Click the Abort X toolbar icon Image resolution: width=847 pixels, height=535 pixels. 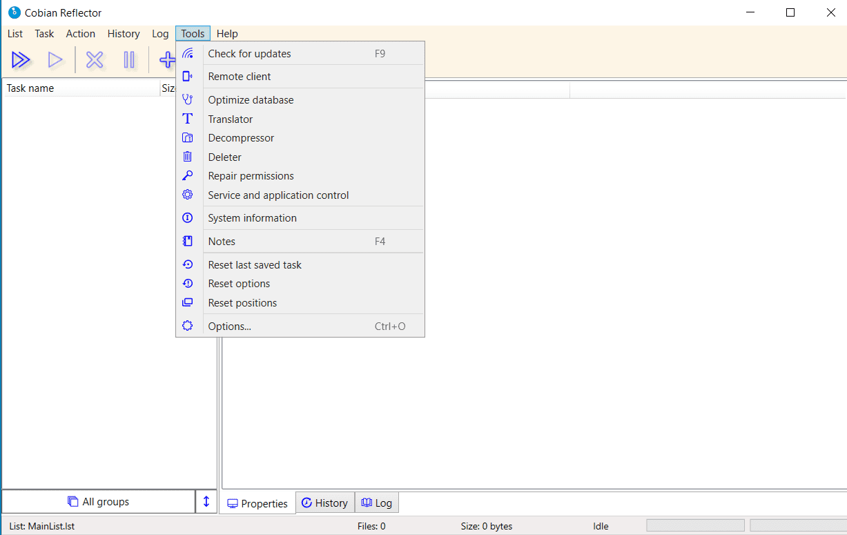(95, 60)
